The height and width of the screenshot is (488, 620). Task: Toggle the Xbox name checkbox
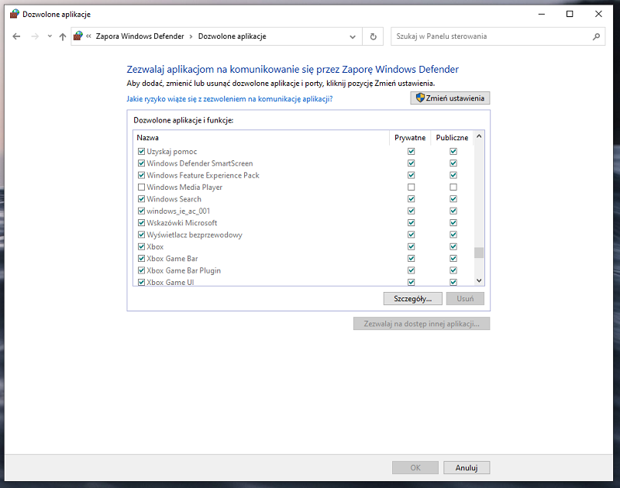(141, 246)
